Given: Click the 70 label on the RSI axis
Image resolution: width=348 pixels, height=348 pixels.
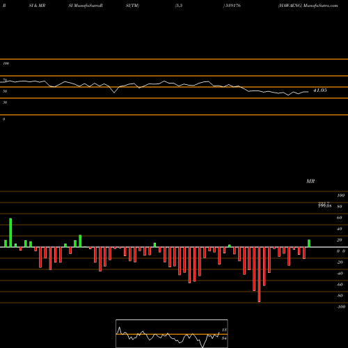Looking at the screenshot, I should (5, 80).
